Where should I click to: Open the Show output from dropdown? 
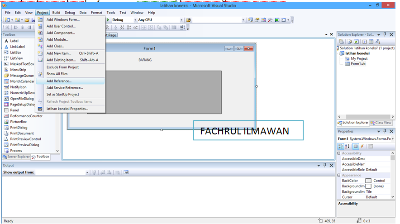point(87,172)
